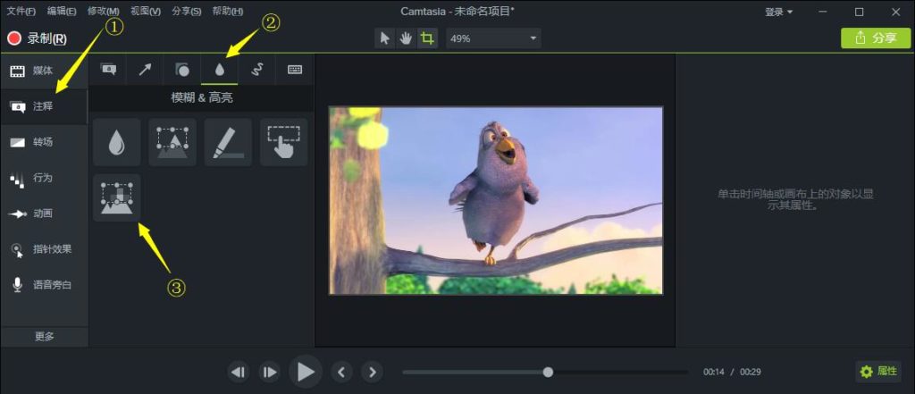Jump to next clip with right chevron
Viewport: 915px width, 394px height.
click(x=372, y=372)
